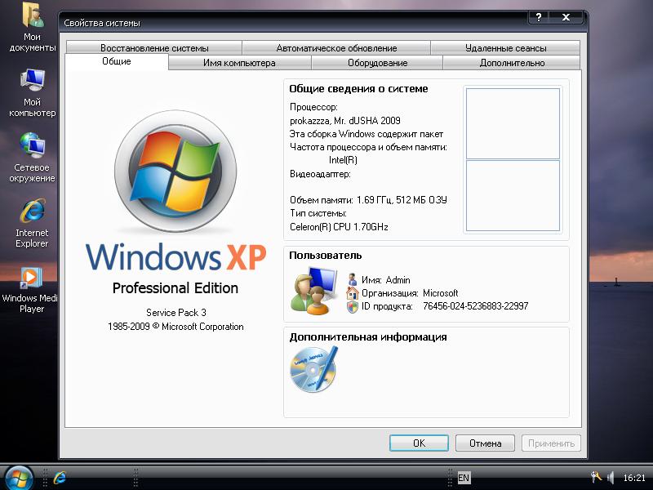653x490 pixels.
Task: Click the Service Pack 3 text
Action: point(176,313)
